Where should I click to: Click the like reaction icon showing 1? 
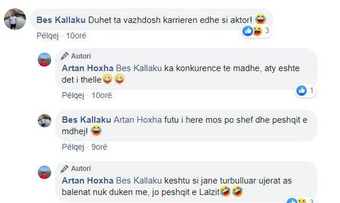coord(301,90)
